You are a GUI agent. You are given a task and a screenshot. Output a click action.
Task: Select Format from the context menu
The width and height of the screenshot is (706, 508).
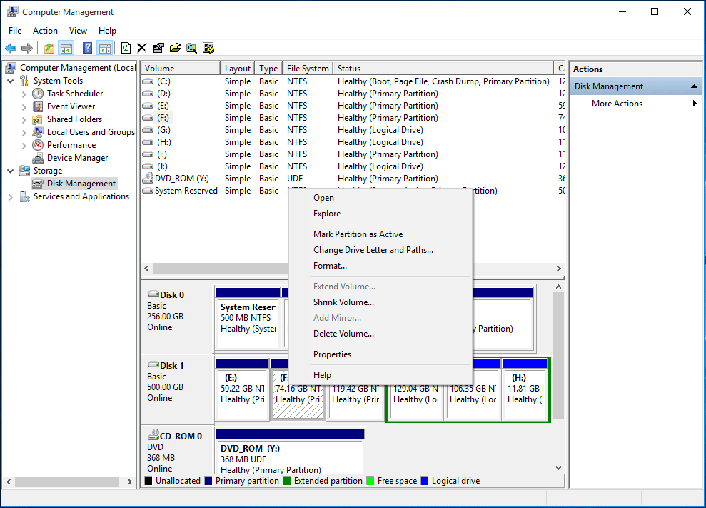[330, 265]
